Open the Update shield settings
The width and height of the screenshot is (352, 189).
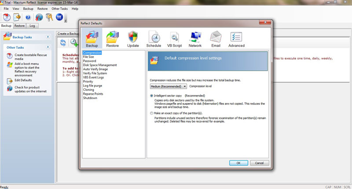click(133, 39)
